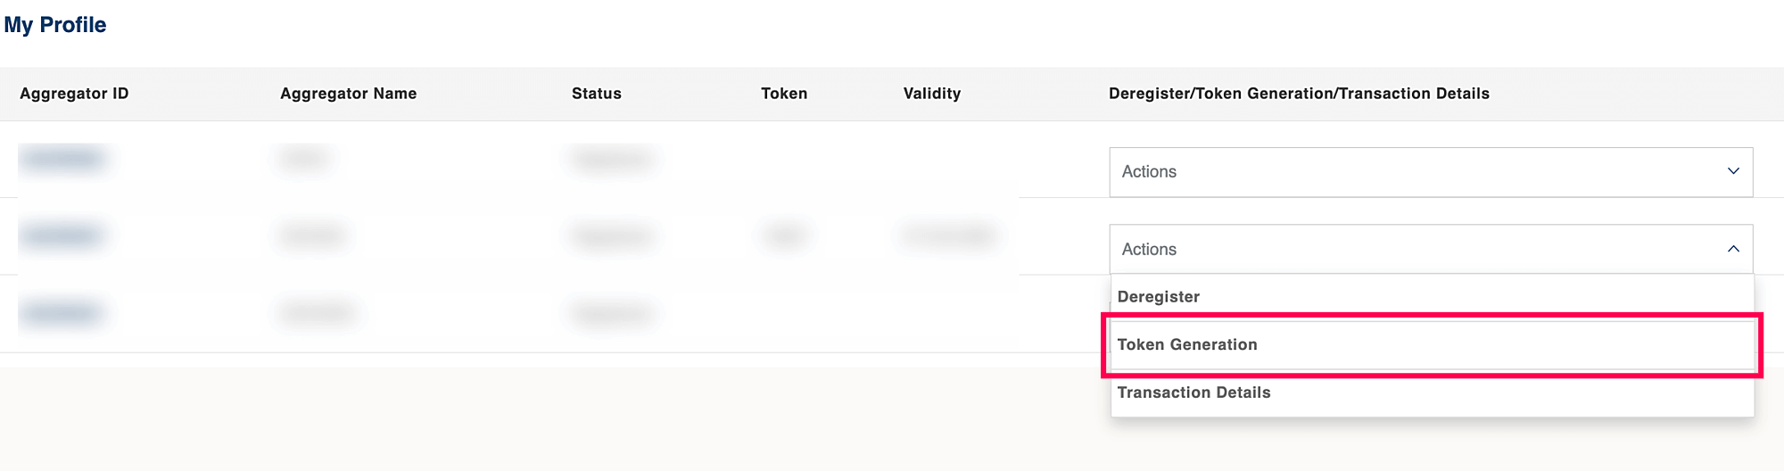Image resolution: width=1784 pixels, height=471 pixels.
Task: Open Transaction Details from the dropdown list
Action: 1193,392
